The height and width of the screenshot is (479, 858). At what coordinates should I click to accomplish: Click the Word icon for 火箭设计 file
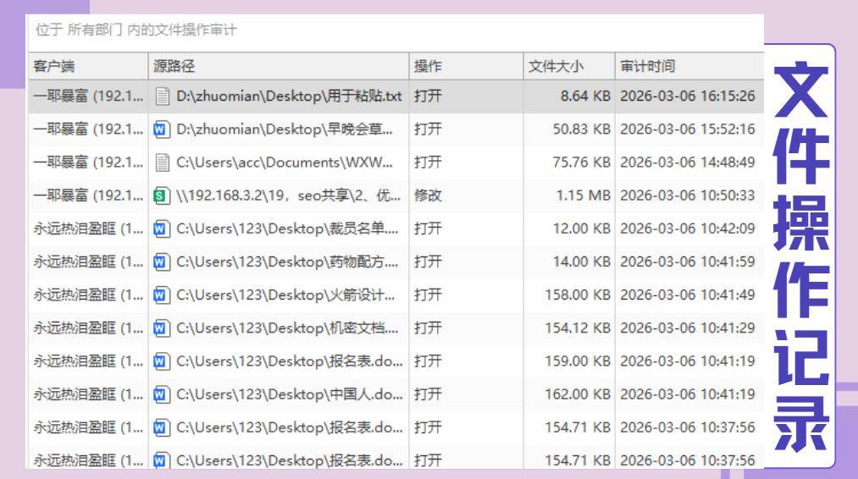[163, 295]
